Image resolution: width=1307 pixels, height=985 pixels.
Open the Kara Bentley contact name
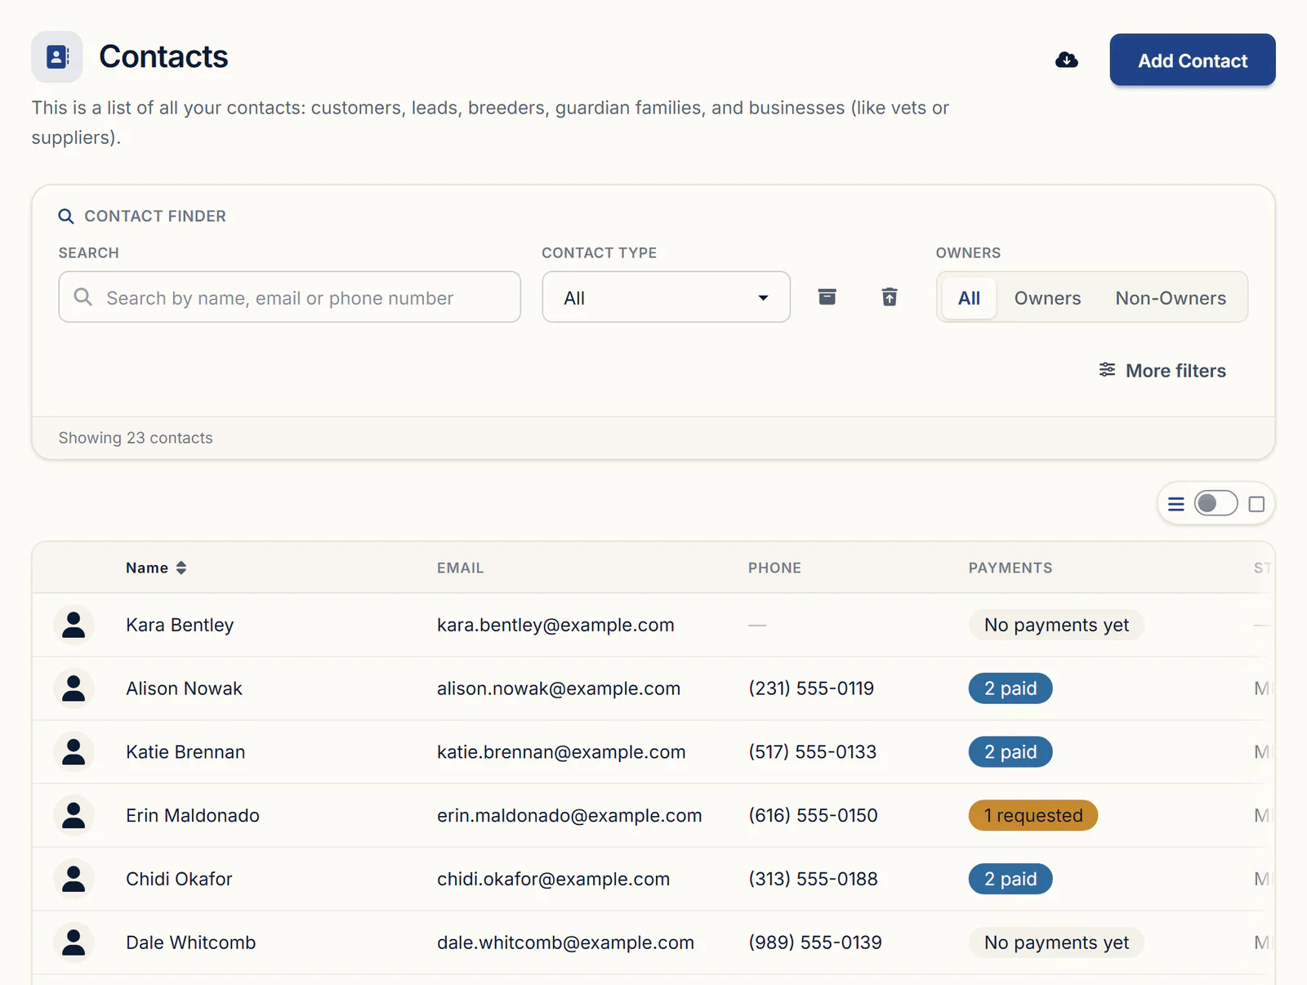pyautogui.click(x=180, y=625)
